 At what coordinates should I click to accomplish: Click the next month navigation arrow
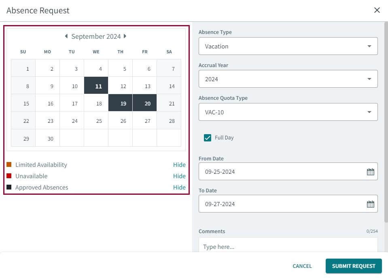[x=125, y=36]
